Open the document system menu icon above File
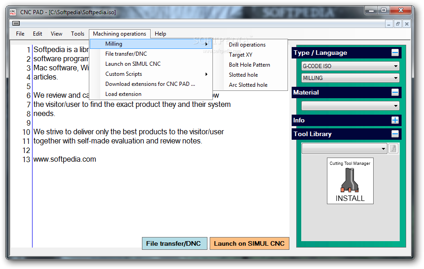Viewport: 424px width, 269px height. (x=16, y=23)
